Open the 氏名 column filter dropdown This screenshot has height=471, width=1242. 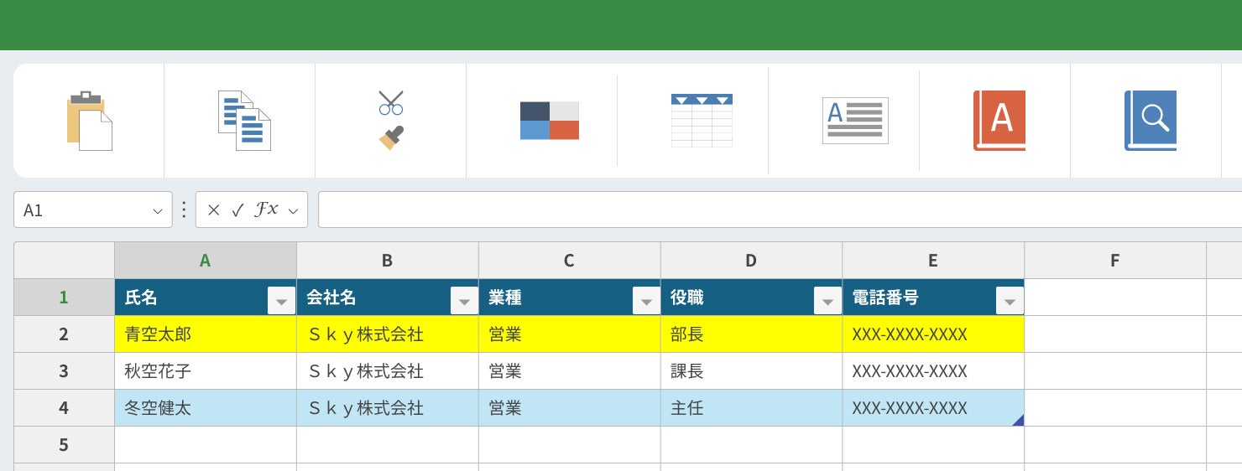tap(280, 300)
